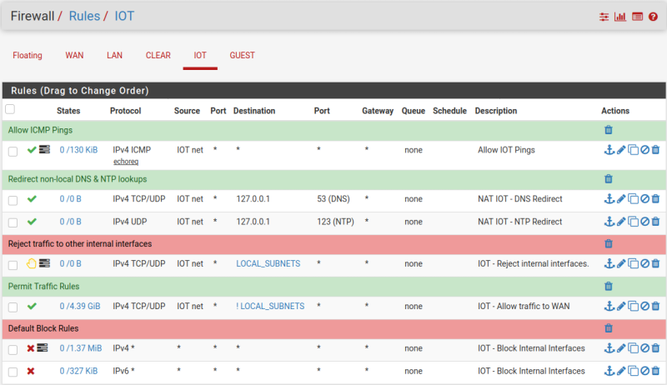Click the Allow ICMP Pings separator row
Screen dimensions: 667x385
tap(334, 130)
